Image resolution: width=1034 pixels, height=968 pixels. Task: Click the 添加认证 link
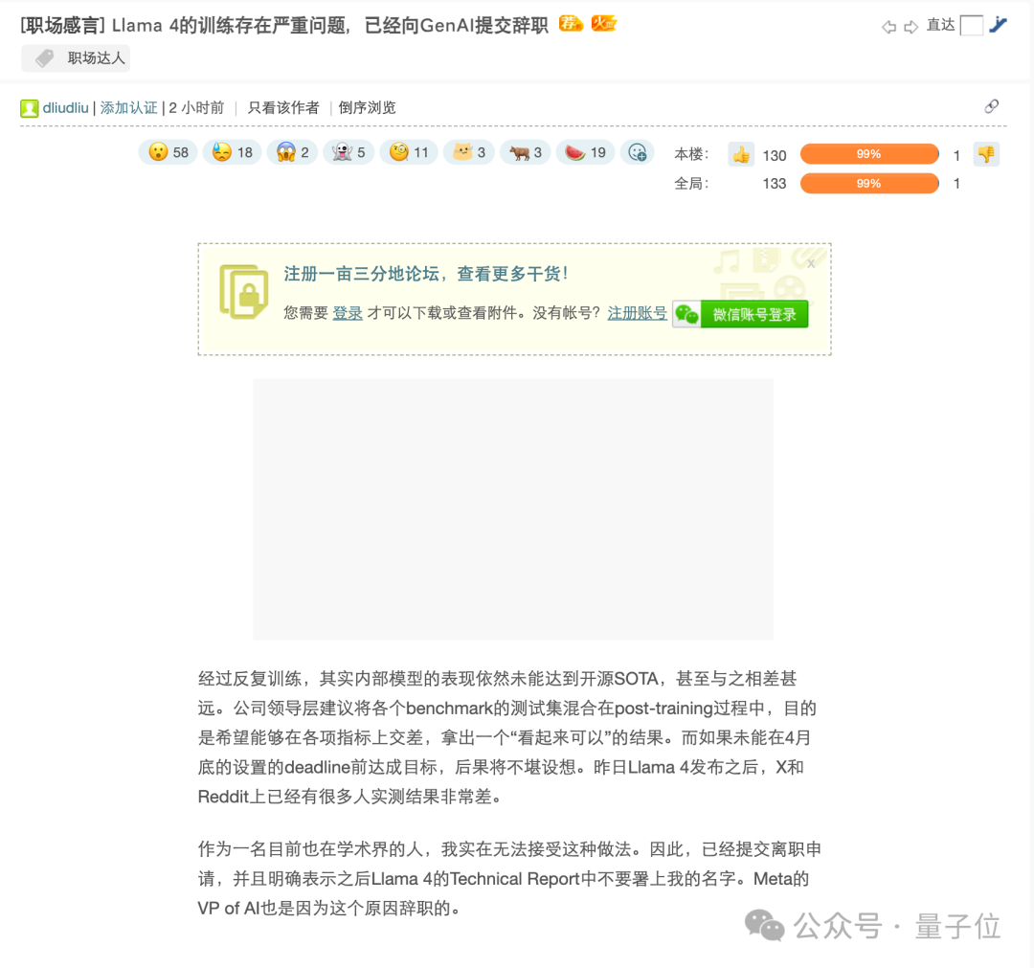[128, 107]
